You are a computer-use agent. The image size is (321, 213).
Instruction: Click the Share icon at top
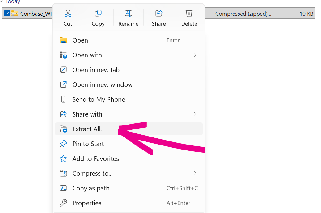point(158,14)
